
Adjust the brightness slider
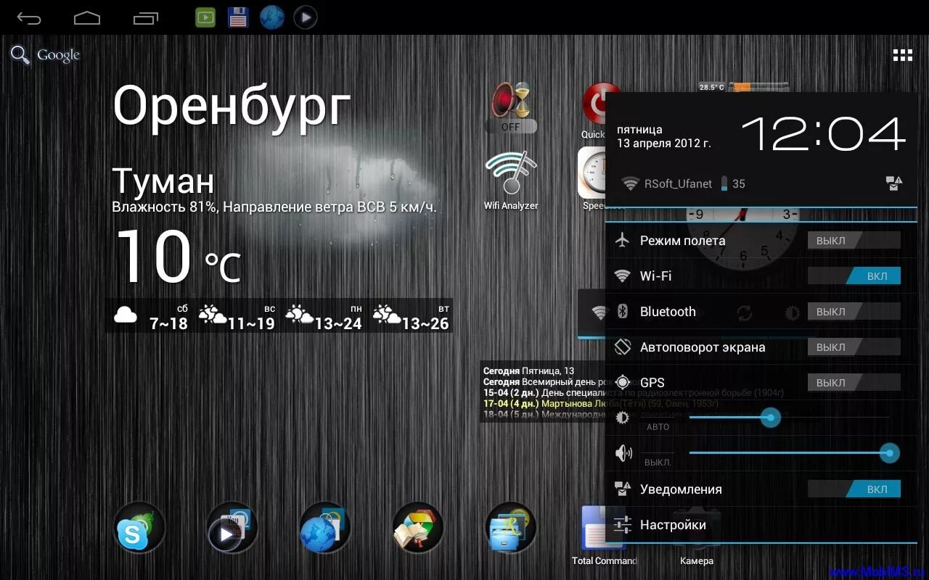click(770, 418)
